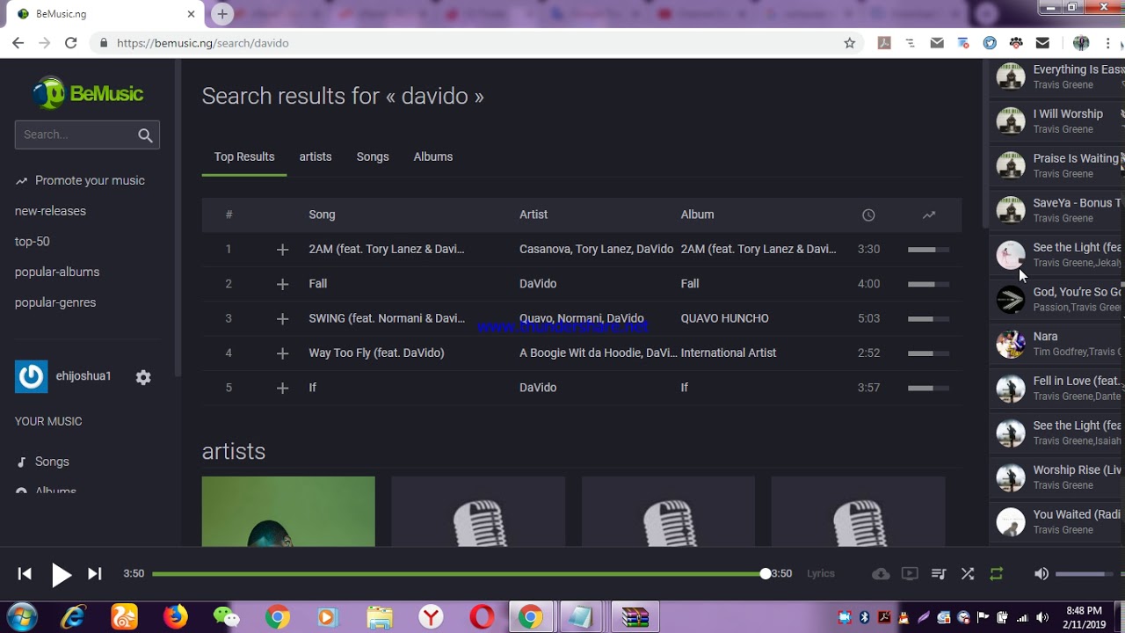
Task: Open the video player icon
Action: (910, 574)
